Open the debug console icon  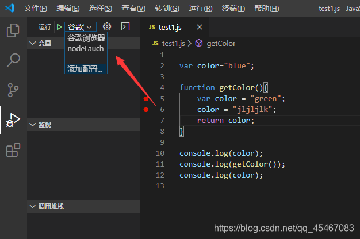click(125, 26)
